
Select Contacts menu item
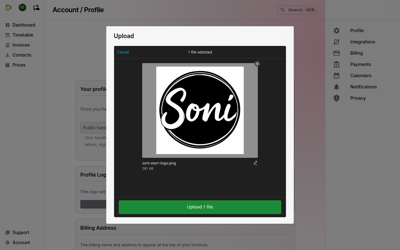click(22, 55)
